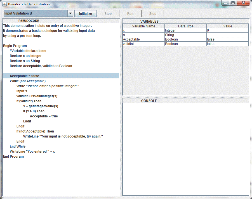This screenshot has width=252, height=199.
Task: Select the Variable Name column header
Action: point(143,26)
